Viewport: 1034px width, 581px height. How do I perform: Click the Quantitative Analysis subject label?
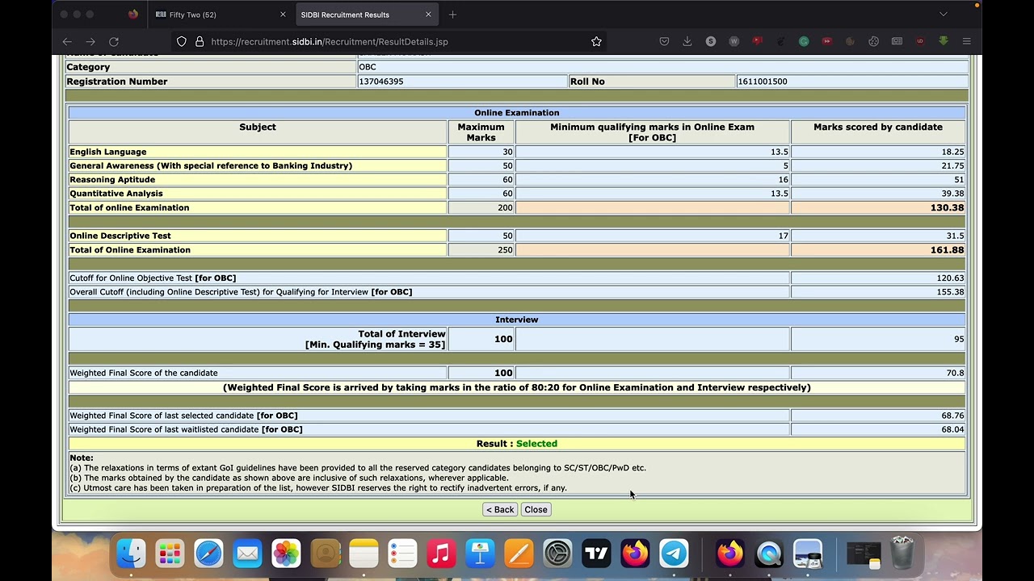click(x=116, y=194)
